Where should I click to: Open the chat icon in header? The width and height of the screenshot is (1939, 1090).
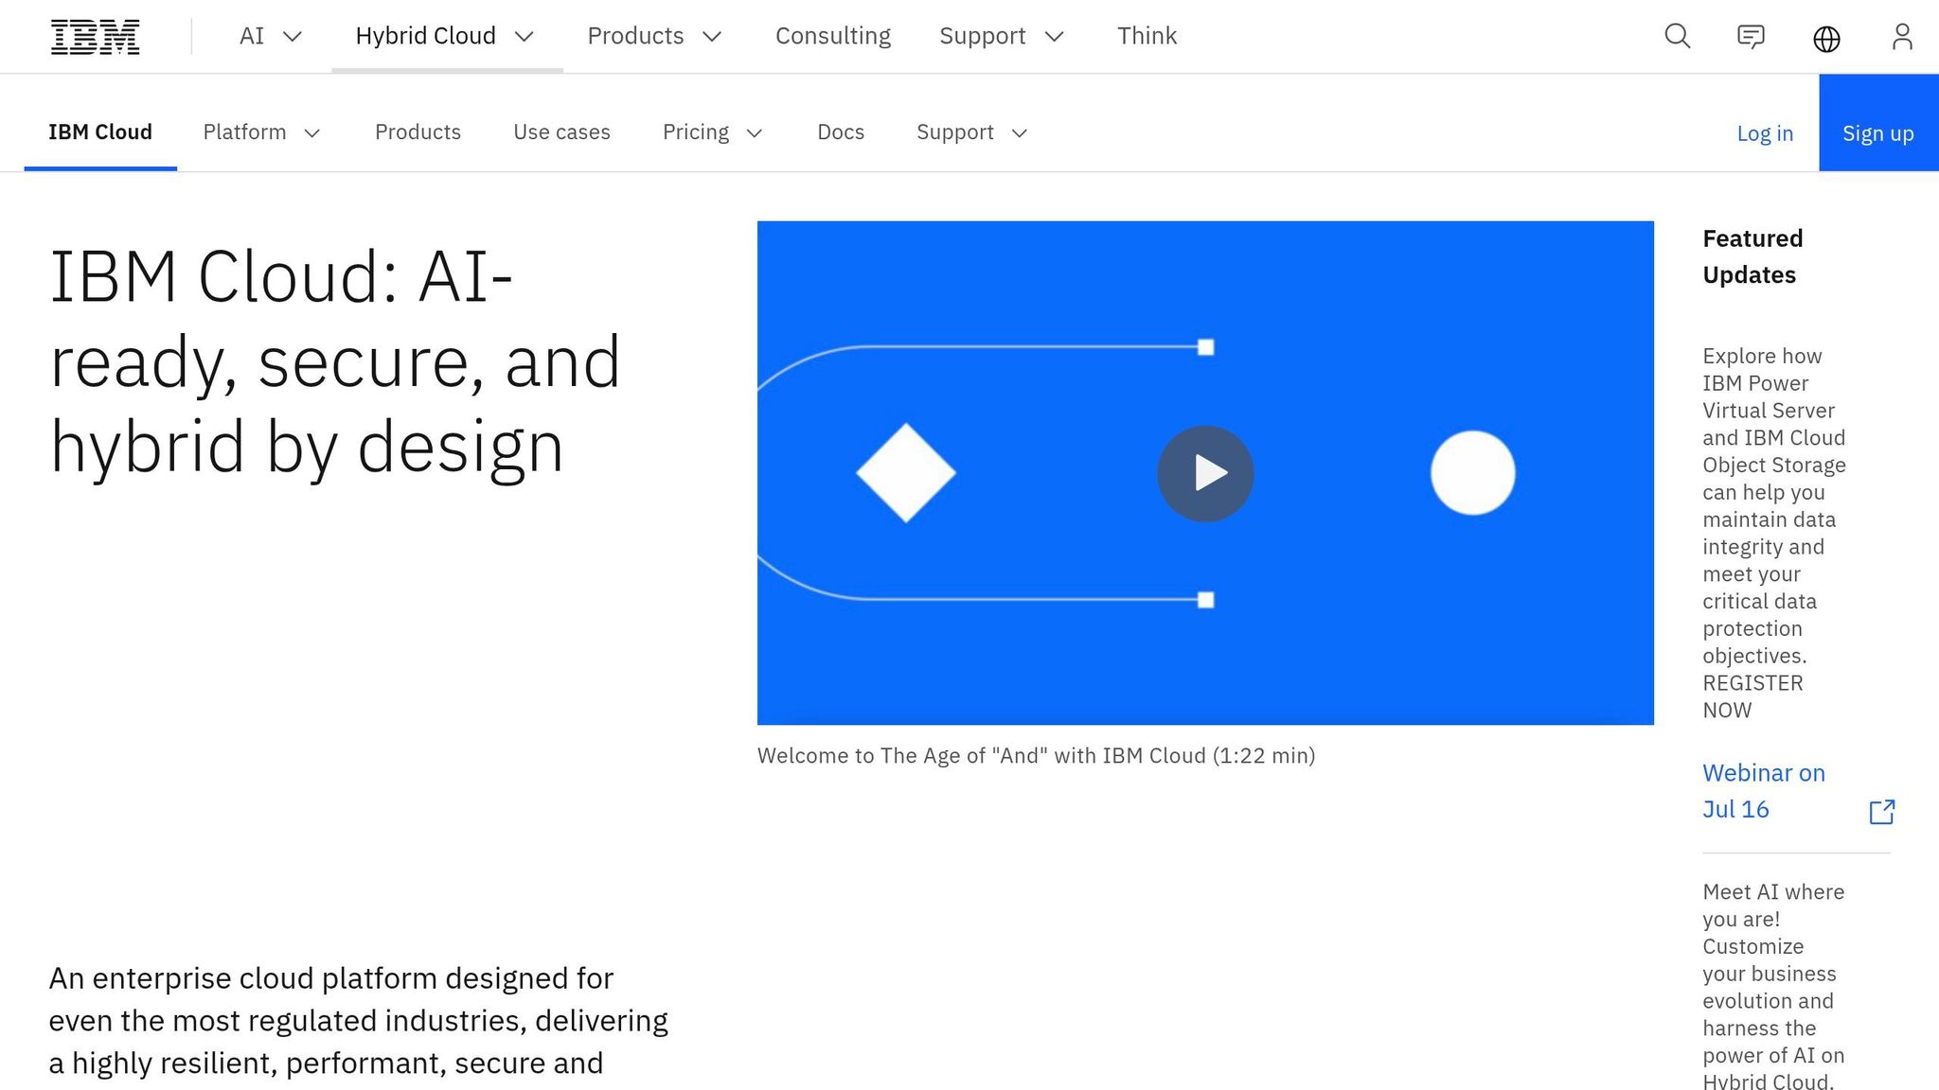(1751, 37)
